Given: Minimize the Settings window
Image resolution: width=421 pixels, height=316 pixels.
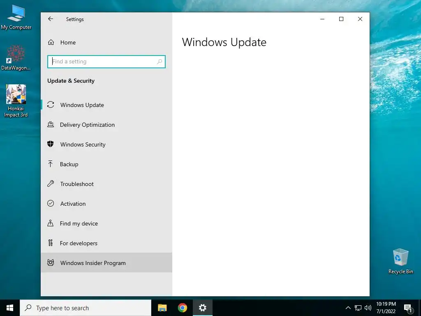Looking at the screenshot, I should click(x=322, y=19).
